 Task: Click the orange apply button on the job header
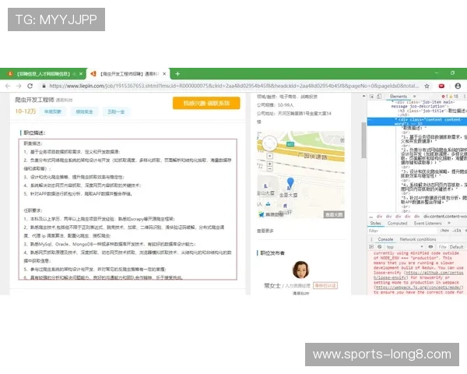tap(206, 103)
